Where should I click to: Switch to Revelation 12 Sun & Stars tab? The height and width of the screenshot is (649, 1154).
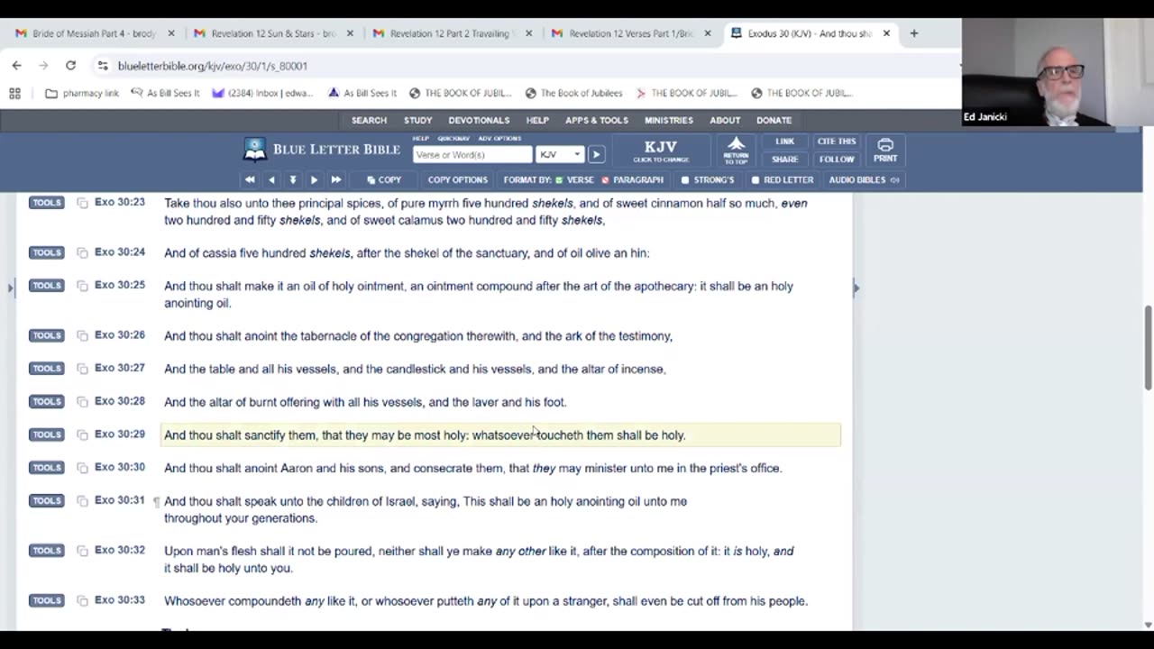click(273, 33)
